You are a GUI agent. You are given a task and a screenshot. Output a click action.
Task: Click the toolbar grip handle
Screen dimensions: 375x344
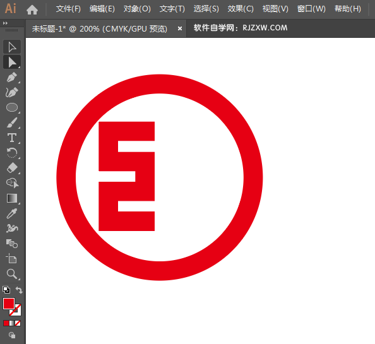(x=12, y=30)
